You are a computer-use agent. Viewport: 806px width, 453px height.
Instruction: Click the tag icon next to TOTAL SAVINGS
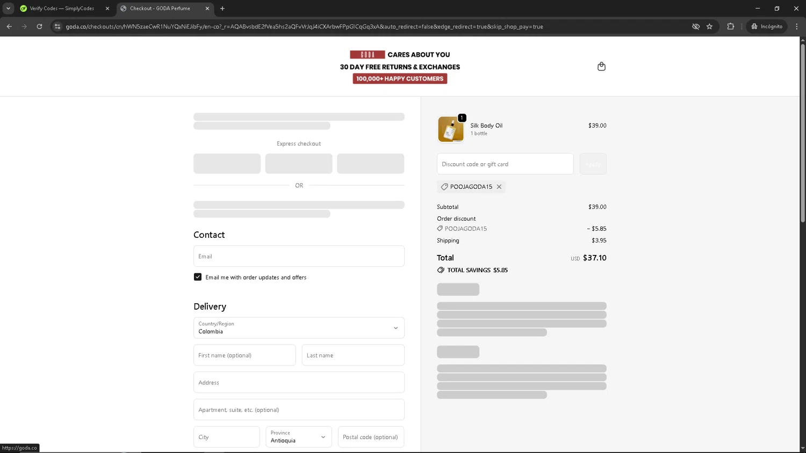click(441, 270)
